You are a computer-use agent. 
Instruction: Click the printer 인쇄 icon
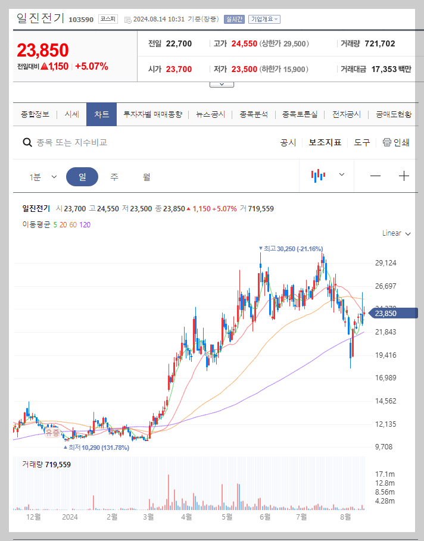(386, 142)
